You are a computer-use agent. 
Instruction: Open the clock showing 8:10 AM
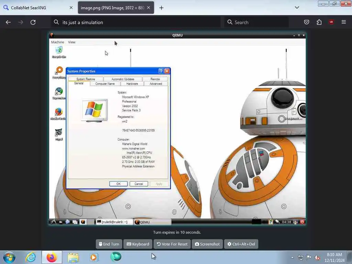pyautogui.click(x=334, y=257)
